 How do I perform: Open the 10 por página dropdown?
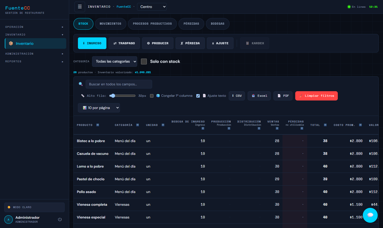pyautogui.click(x=99, y=108)
